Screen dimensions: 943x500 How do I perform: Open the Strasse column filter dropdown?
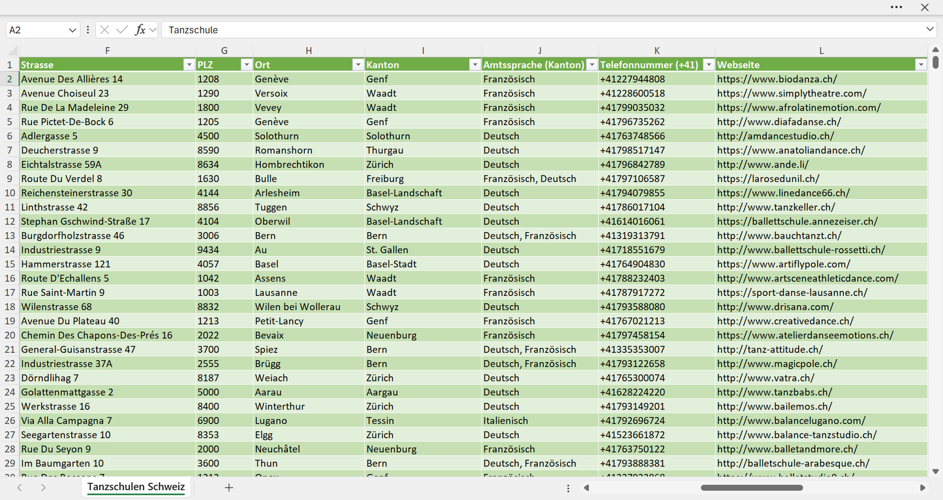tap(189, 65)
